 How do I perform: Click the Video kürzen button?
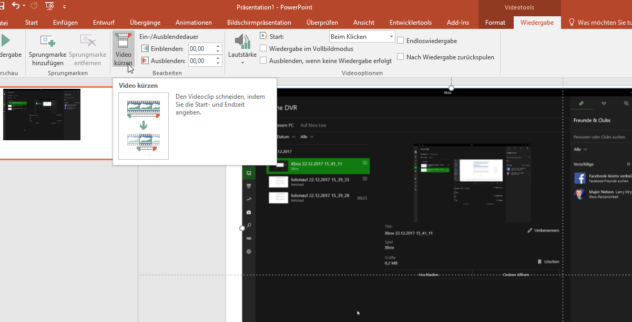tap(123, 49)
